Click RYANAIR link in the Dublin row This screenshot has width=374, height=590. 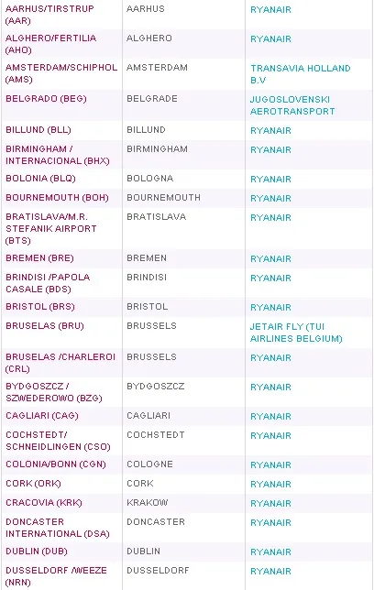click(x=270, y=552)
